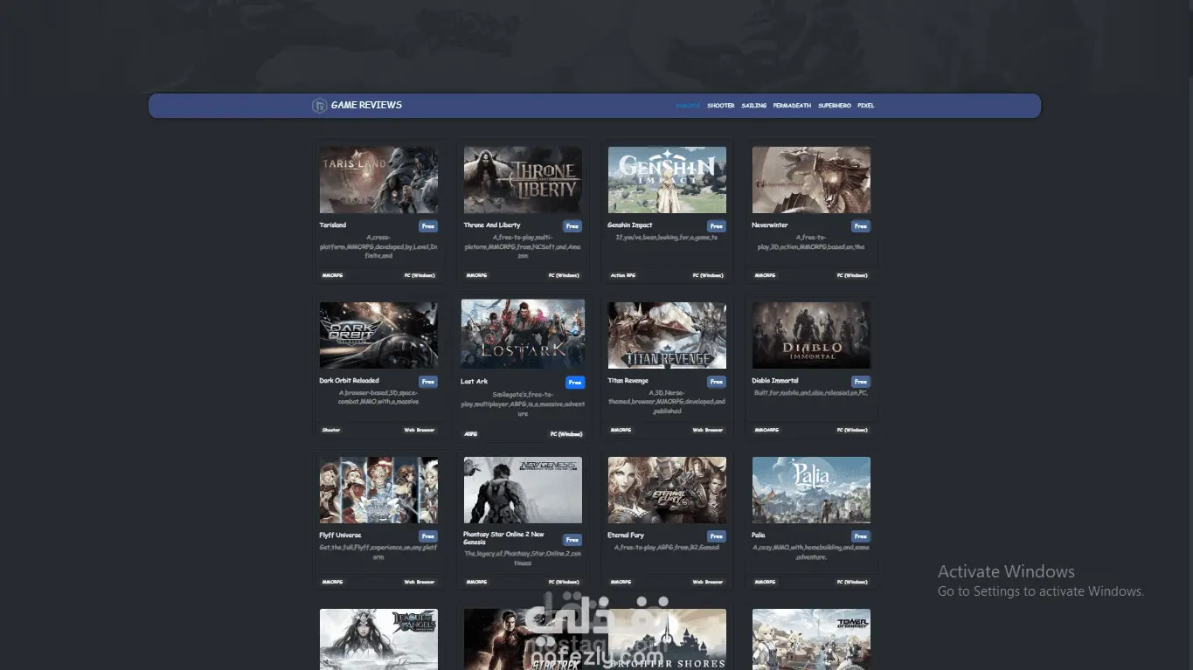
Task: Select the Palia cover image
Action: (x=811, y=490)
